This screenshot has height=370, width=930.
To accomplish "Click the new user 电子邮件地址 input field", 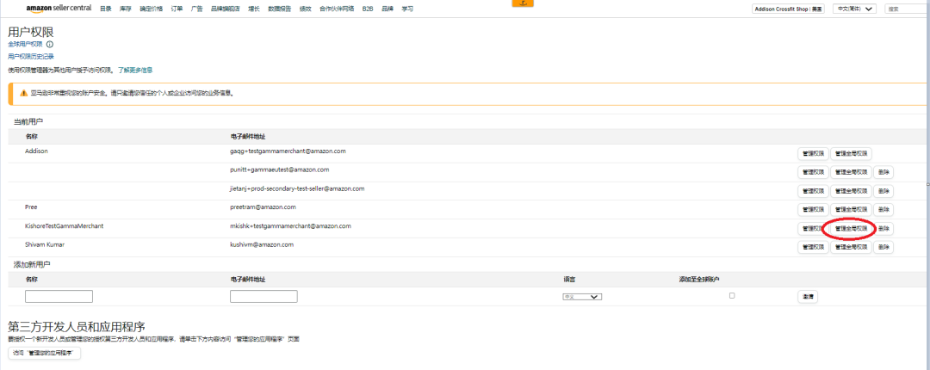I will coord(263,296).
